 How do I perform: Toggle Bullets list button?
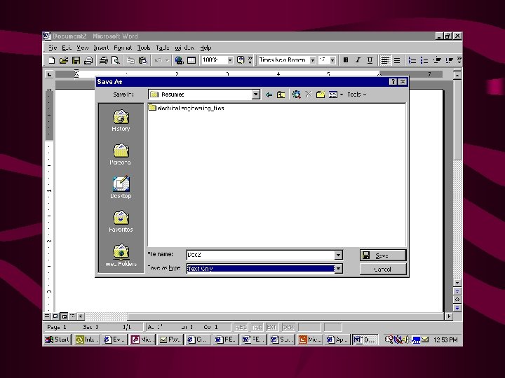424,60
